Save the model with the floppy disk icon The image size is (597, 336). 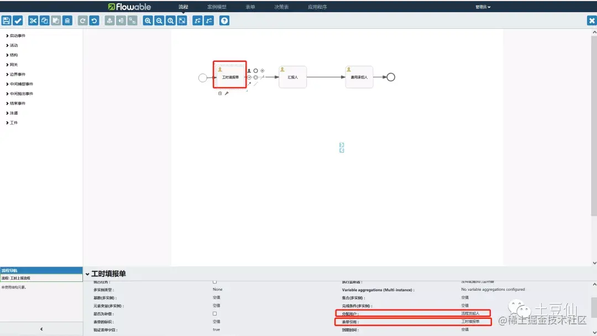point(7,20)
